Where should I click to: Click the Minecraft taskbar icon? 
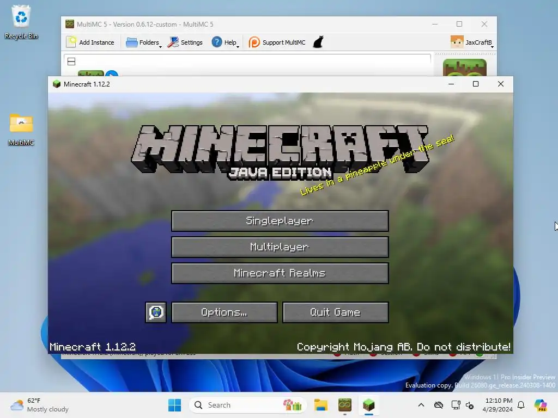[369, 405]
